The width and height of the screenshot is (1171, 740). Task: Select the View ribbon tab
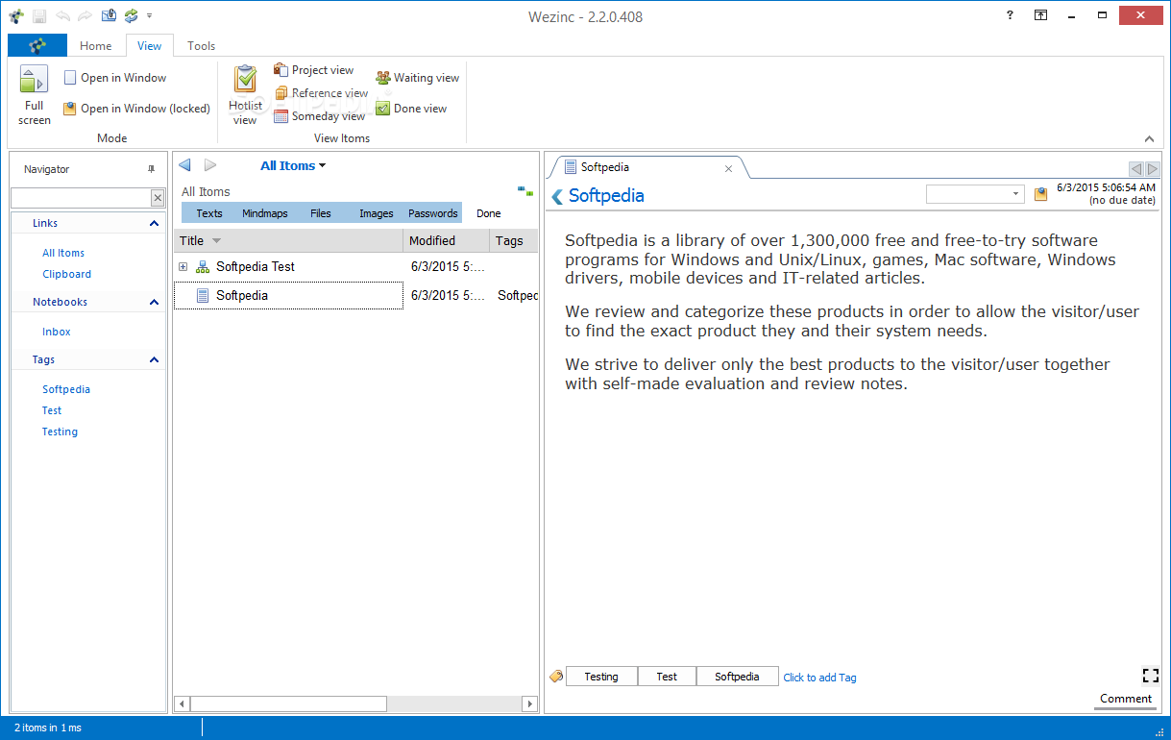(x=149, y=45)
